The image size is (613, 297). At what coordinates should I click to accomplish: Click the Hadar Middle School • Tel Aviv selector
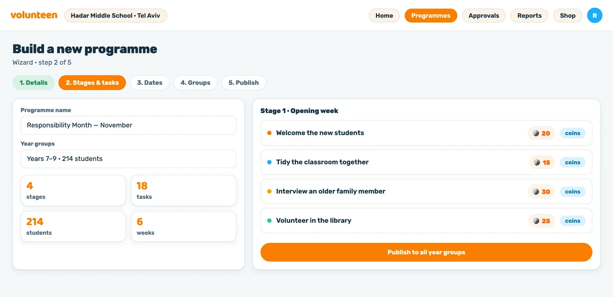[115, 15]
